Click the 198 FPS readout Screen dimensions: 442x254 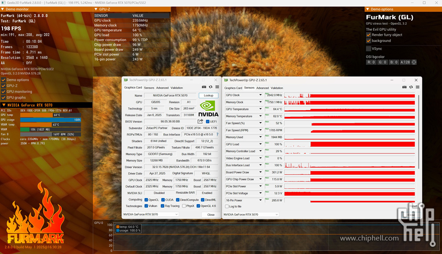click(11, 28)
